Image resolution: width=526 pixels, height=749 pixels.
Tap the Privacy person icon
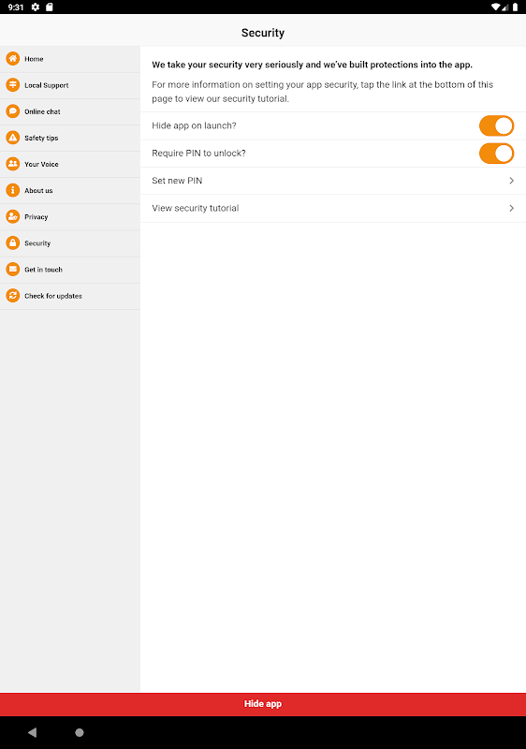[13, 216]
